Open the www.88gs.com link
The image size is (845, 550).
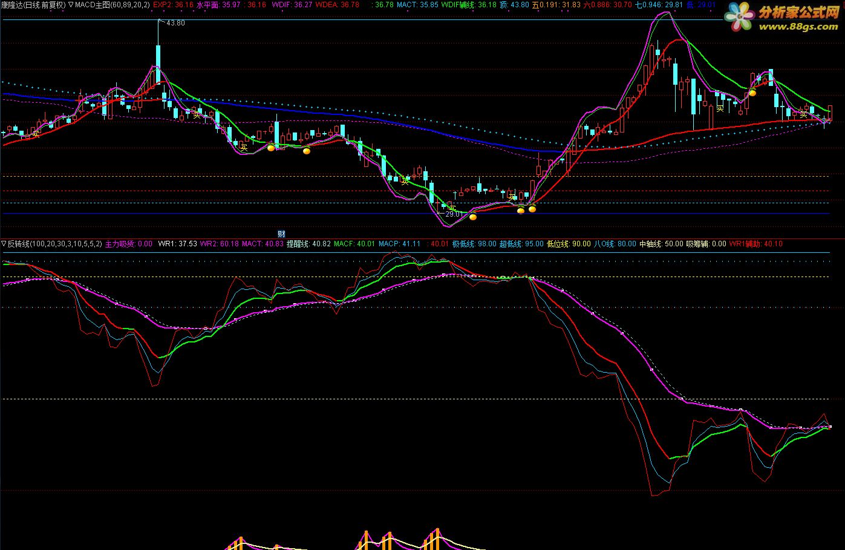click(798, 27)
